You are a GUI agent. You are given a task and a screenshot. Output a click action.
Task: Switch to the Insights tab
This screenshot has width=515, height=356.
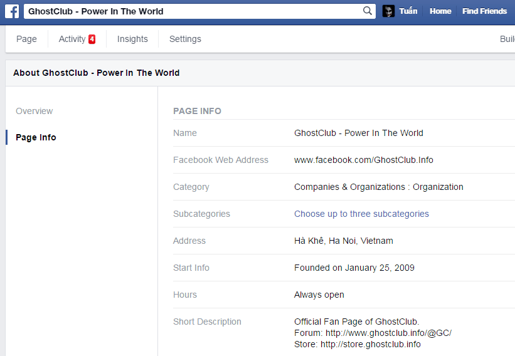pyautogui.click(x=132, y=39)
